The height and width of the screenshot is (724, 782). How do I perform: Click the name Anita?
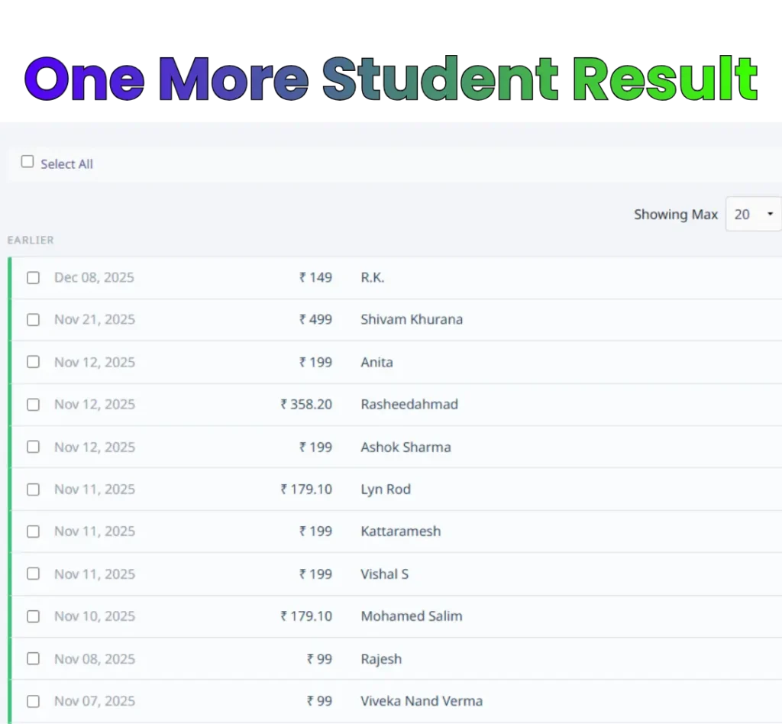click(377, 362)
